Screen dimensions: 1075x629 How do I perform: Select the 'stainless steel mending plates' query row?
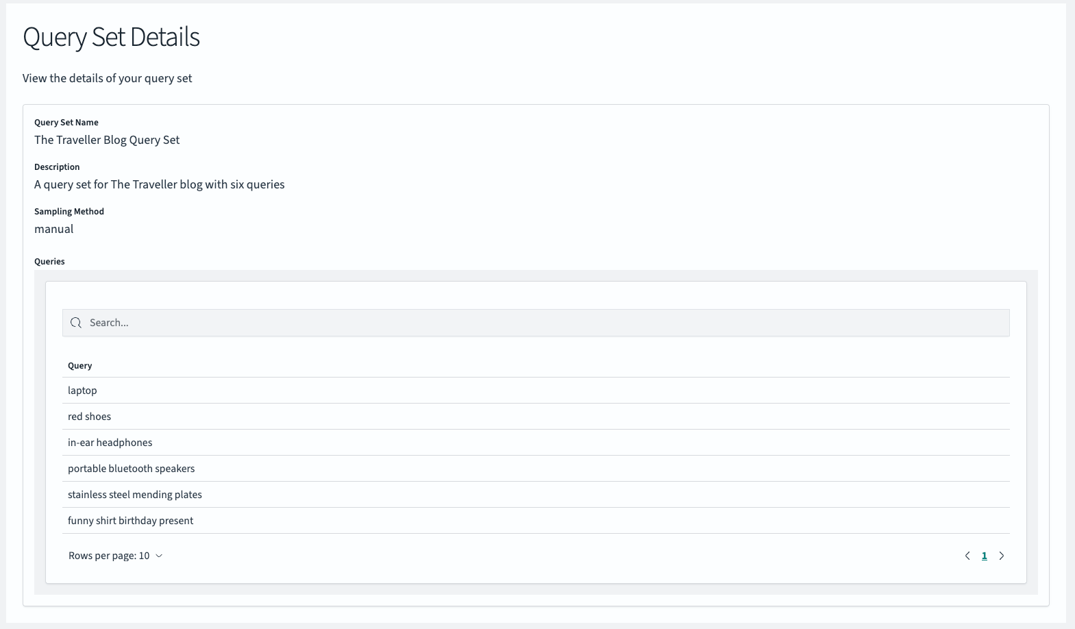click(x=536, y=495)
